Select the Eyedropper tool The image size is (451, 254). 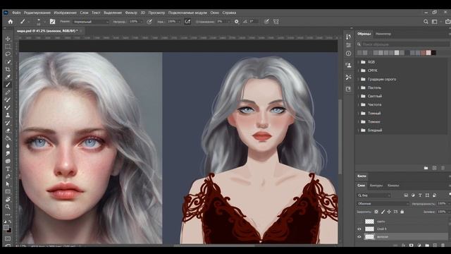pyautogui.click(x=8, y=77)
